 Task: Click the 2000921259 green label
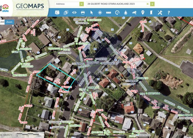(x=54, y=49)
